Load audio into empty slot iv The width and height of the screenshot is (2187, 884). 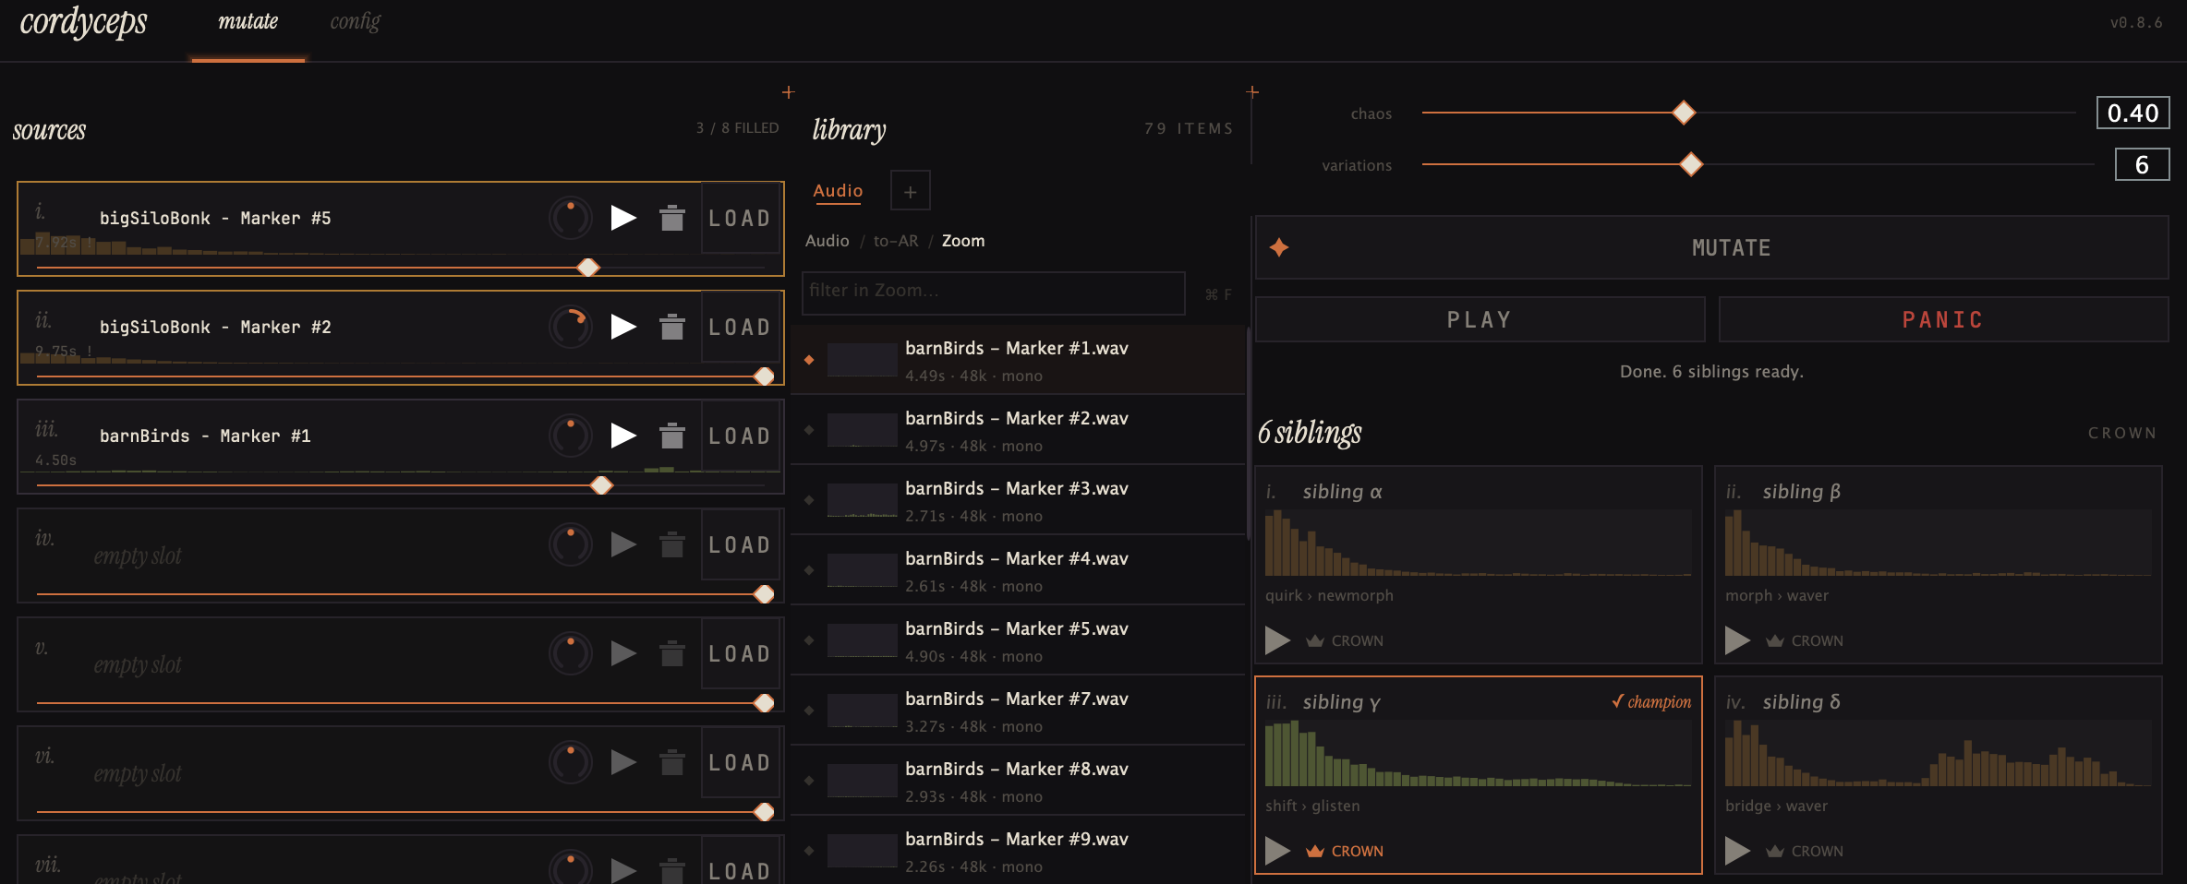740,544
